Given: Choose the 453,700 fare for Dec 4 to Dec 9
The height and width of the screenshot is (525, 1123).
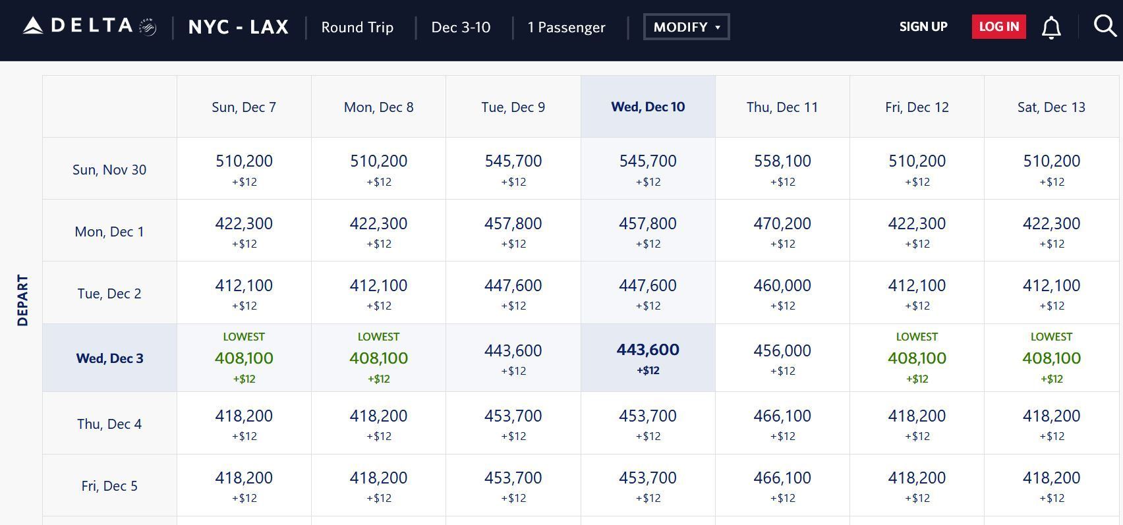Looking at the screenshot, I should click(513, 423).
